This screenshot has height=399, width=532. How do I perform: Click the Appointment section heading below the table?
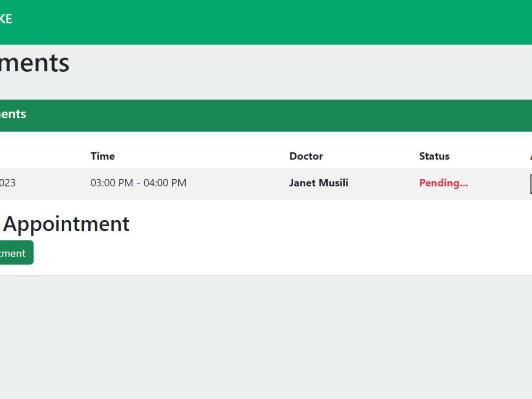click(66, 223)
